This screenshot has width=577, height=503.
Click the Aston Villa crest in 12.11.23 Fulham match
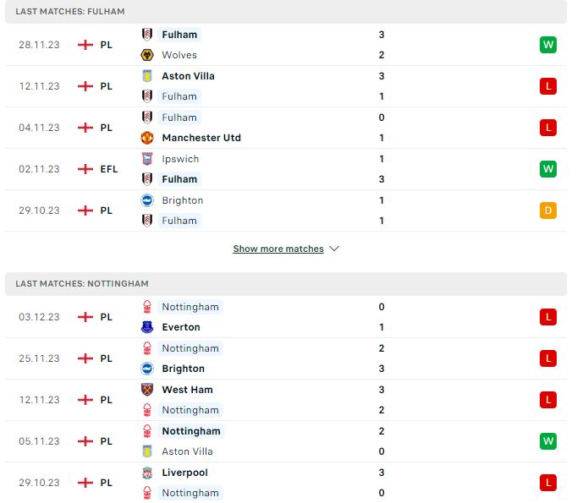[x=147, y=76]
